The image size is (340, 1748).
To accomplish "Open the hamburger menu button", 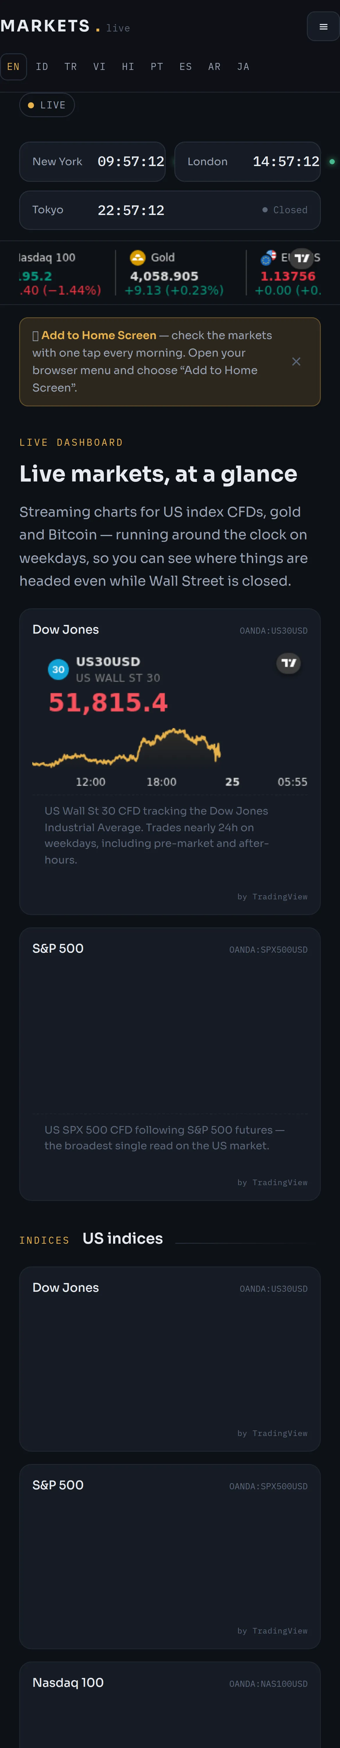I will [323, 27].
